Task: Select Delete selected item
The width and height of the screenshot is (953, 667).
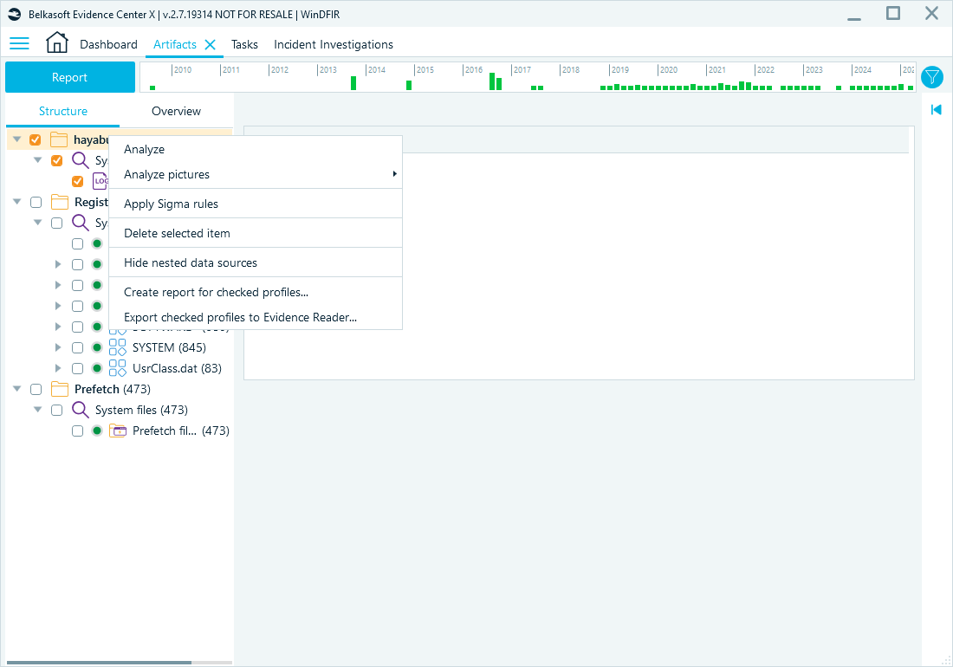Action: tap(256, 233)
